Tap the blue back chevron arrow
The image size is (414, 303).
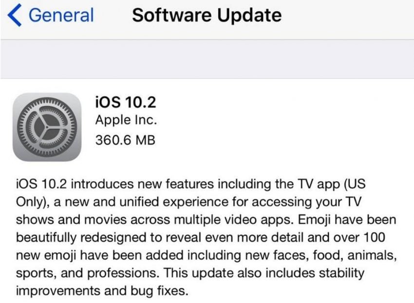coord(14,15)
